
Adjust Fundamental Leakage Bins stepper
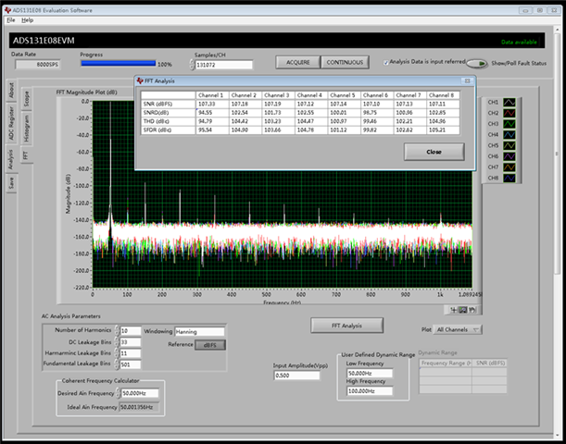117,364
